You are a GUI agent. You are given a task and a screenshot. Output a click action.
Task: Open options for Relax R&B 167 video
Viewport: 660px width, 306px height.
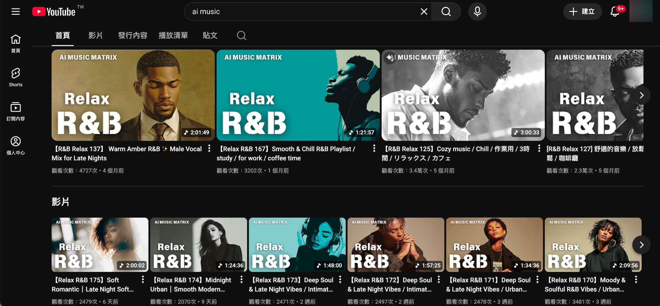coord(374,148)
